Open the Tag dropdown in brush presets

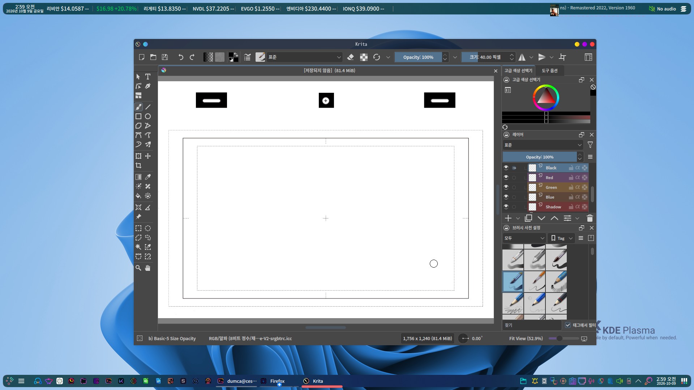(561, 238)
